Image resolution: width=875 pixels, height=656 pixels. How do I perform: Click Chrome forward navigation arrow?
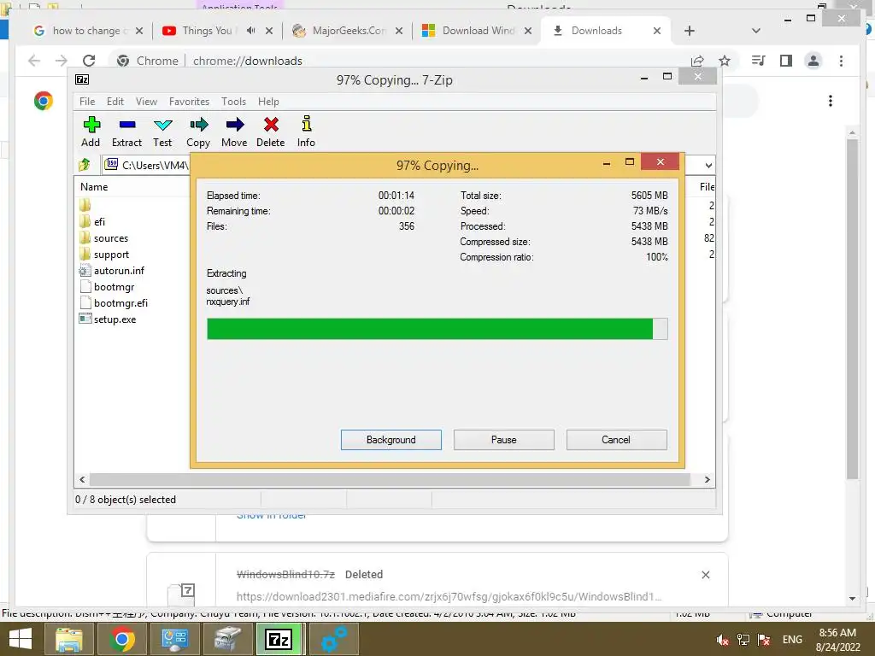pos(62,61)
